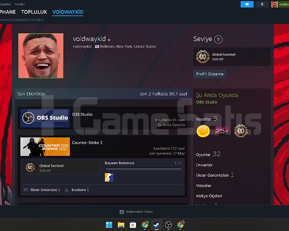Click the Seviye label
The width and height of the screenshot is (289, 231).
pos(203,39)
